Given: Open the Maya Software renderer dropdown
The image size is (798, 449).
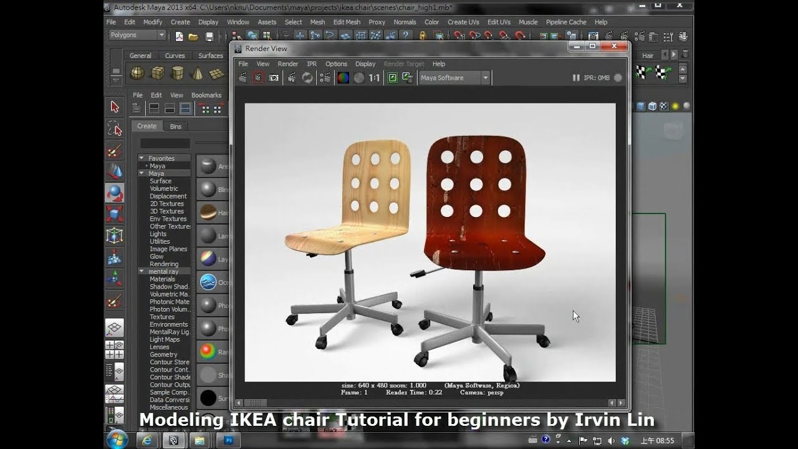Looking at the screenshot, I should click(x=454, y=78).
